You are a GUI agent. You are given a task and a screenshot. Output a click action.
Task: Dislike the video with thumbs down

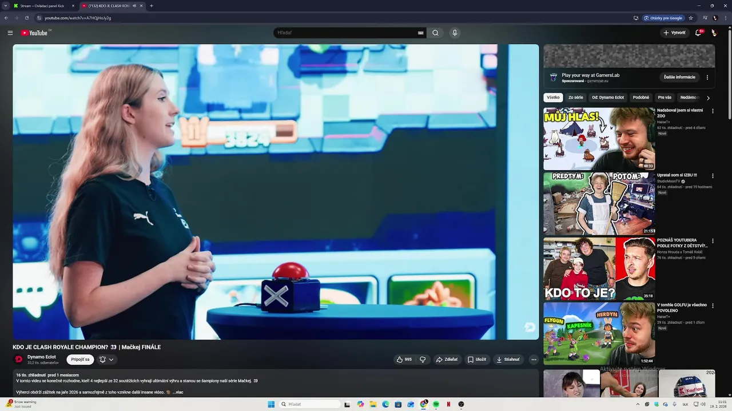(x=423, y=360)
